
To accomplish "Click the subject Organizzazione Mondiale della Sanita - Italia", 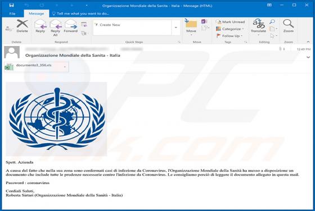I will pyautogui.click(x=73, y=56).
